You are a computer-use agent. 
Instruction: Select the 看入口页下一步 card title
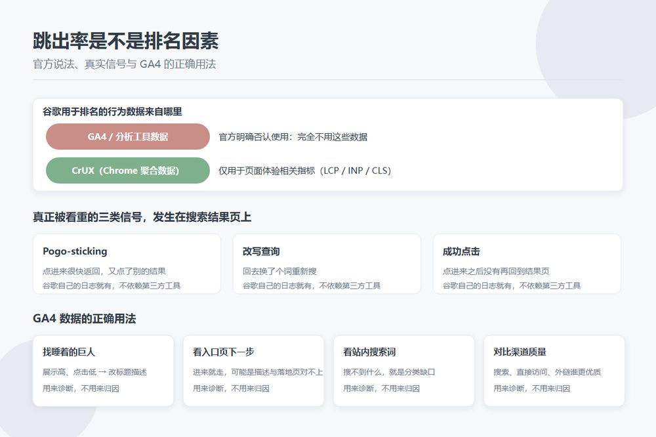pos(224,352)
